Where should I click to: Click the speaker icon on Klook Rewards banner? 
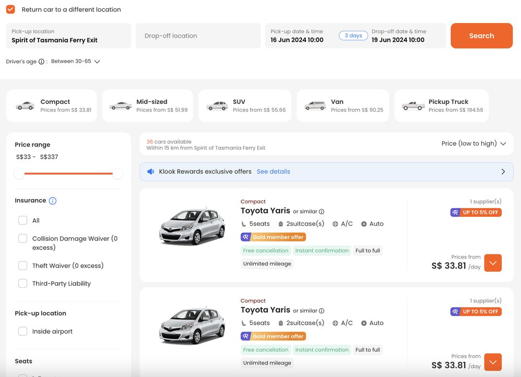[x=150, y=172]
